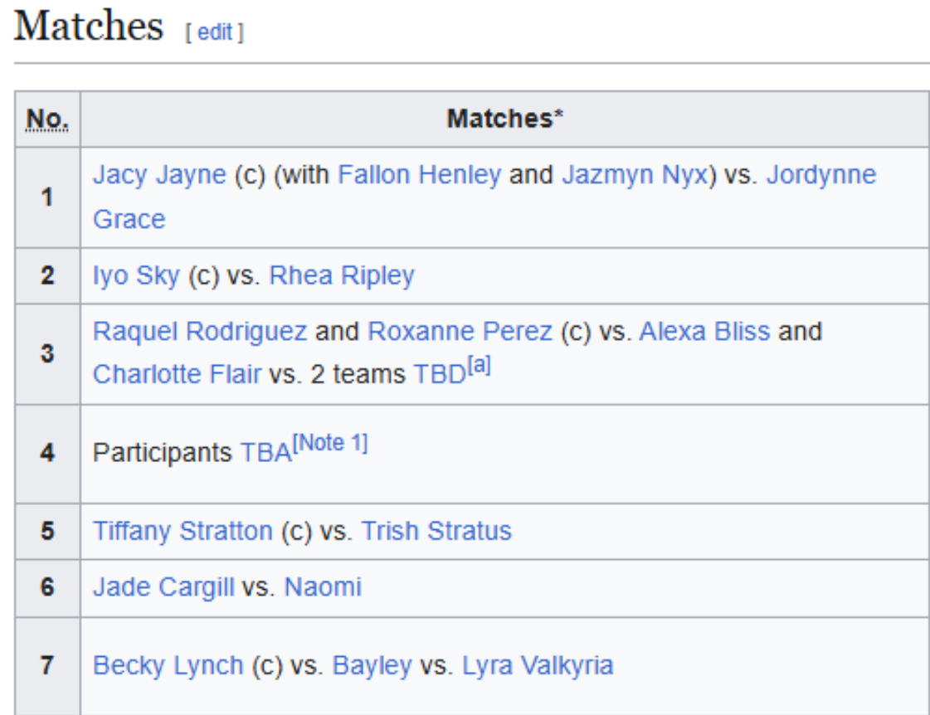Click the TBD link in match 3
Screen dimensions: 930x715
440,374
